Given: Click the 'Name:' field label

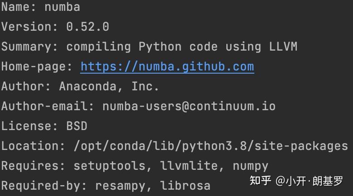Looking at the screenshot, I should (x=19, y=7).
